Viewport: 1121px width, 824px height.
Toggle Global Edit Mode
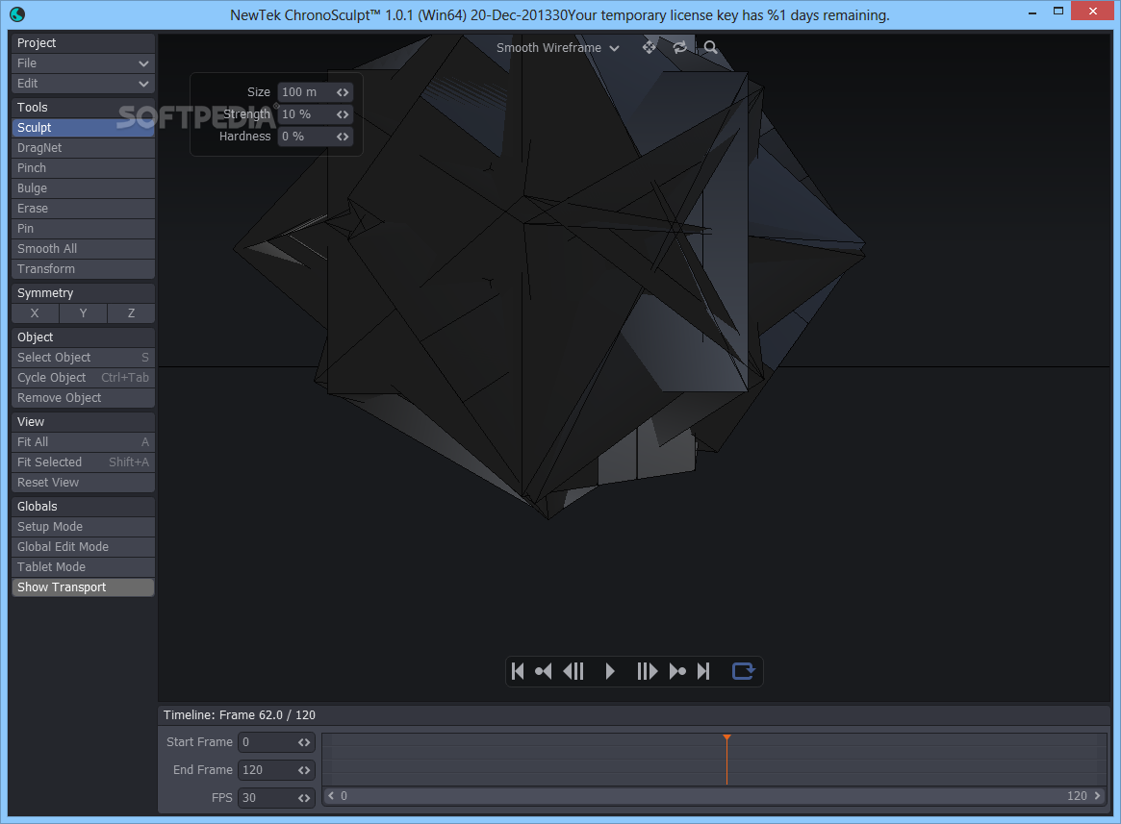click(83, 547)
